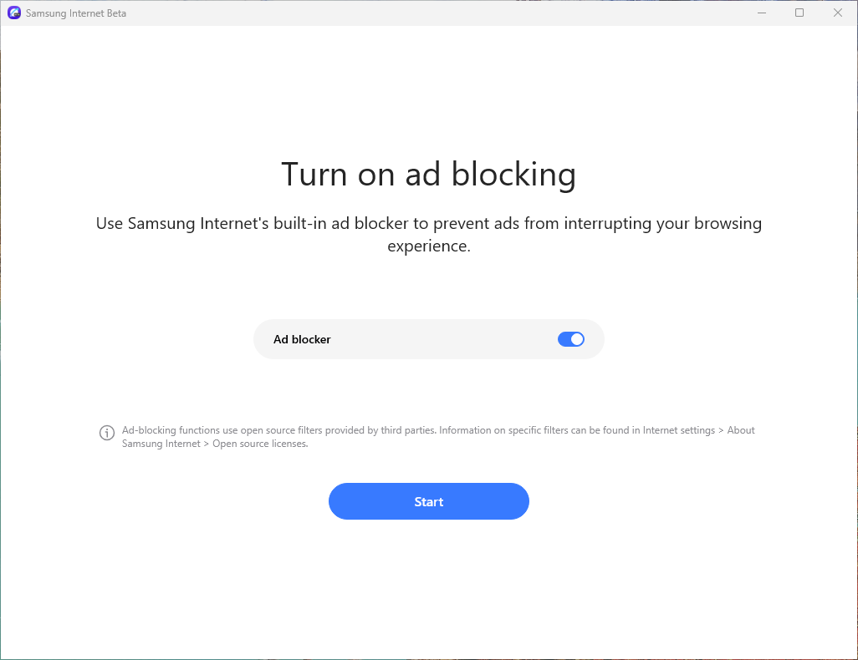Maximize the Samsung Internet Beta window
Image resolution: width=858 pixels, height=660 pixels.
(x=799, y=13)
